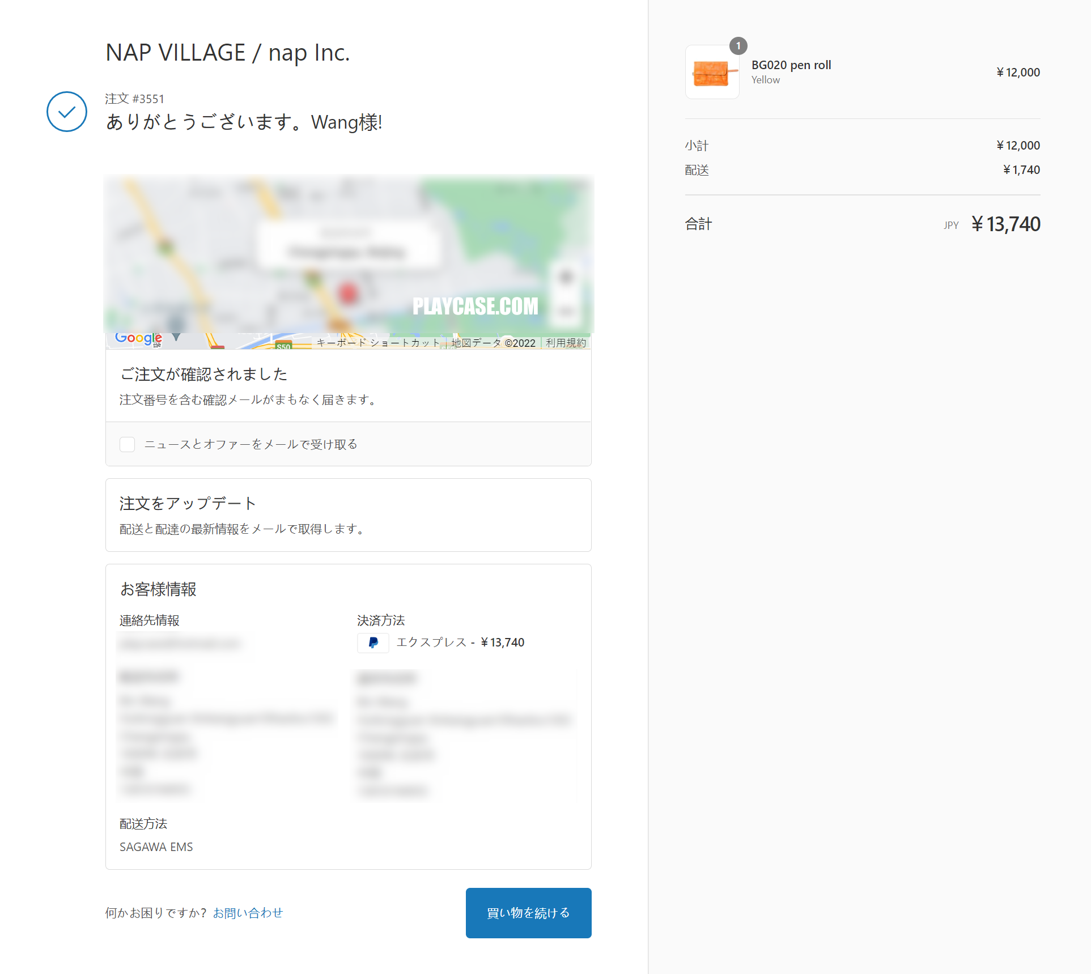Click the 注文をアップデート heading
This screenshot has width=1091, height=974.
(188, 503)
